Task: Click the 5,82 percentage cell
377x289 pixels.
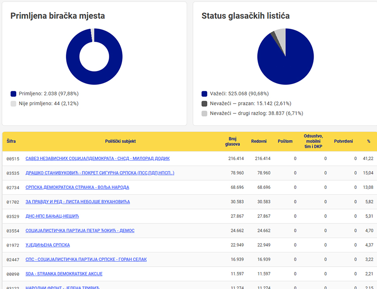Action: pyautogui.click(x=370, y=202)
